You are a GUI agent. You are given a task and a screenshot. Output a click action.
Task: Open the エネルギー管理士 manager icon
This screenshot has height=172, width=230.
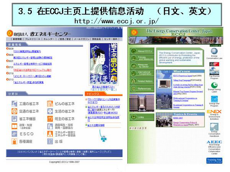50,134
